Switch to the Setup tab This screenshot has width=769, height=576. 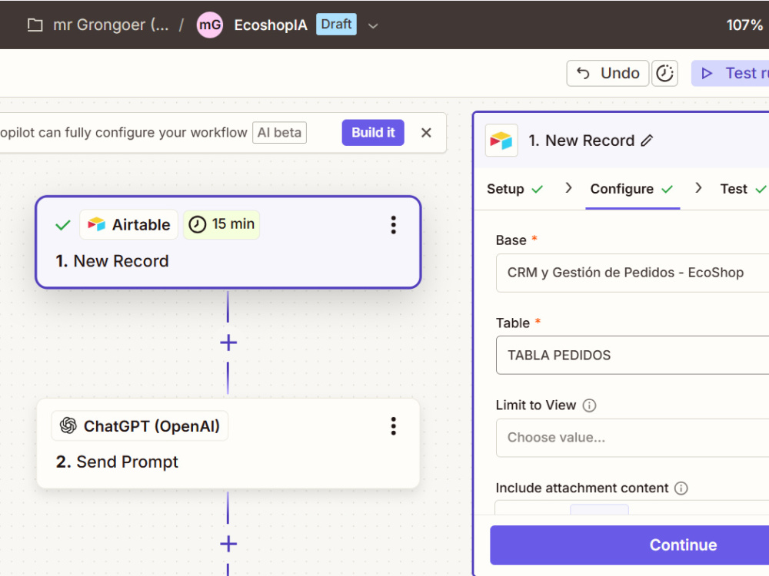pyautogui.click(x=514, y=189)
